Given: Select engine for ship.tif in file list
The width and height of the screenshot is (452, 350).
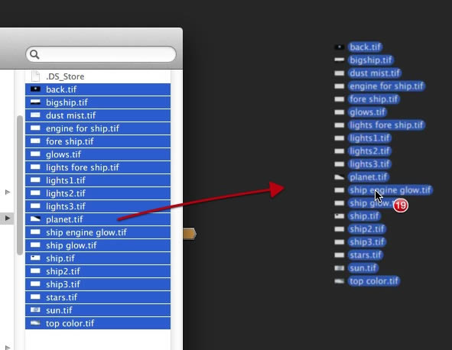Looking at the screenshot, I should pos(98,128).
